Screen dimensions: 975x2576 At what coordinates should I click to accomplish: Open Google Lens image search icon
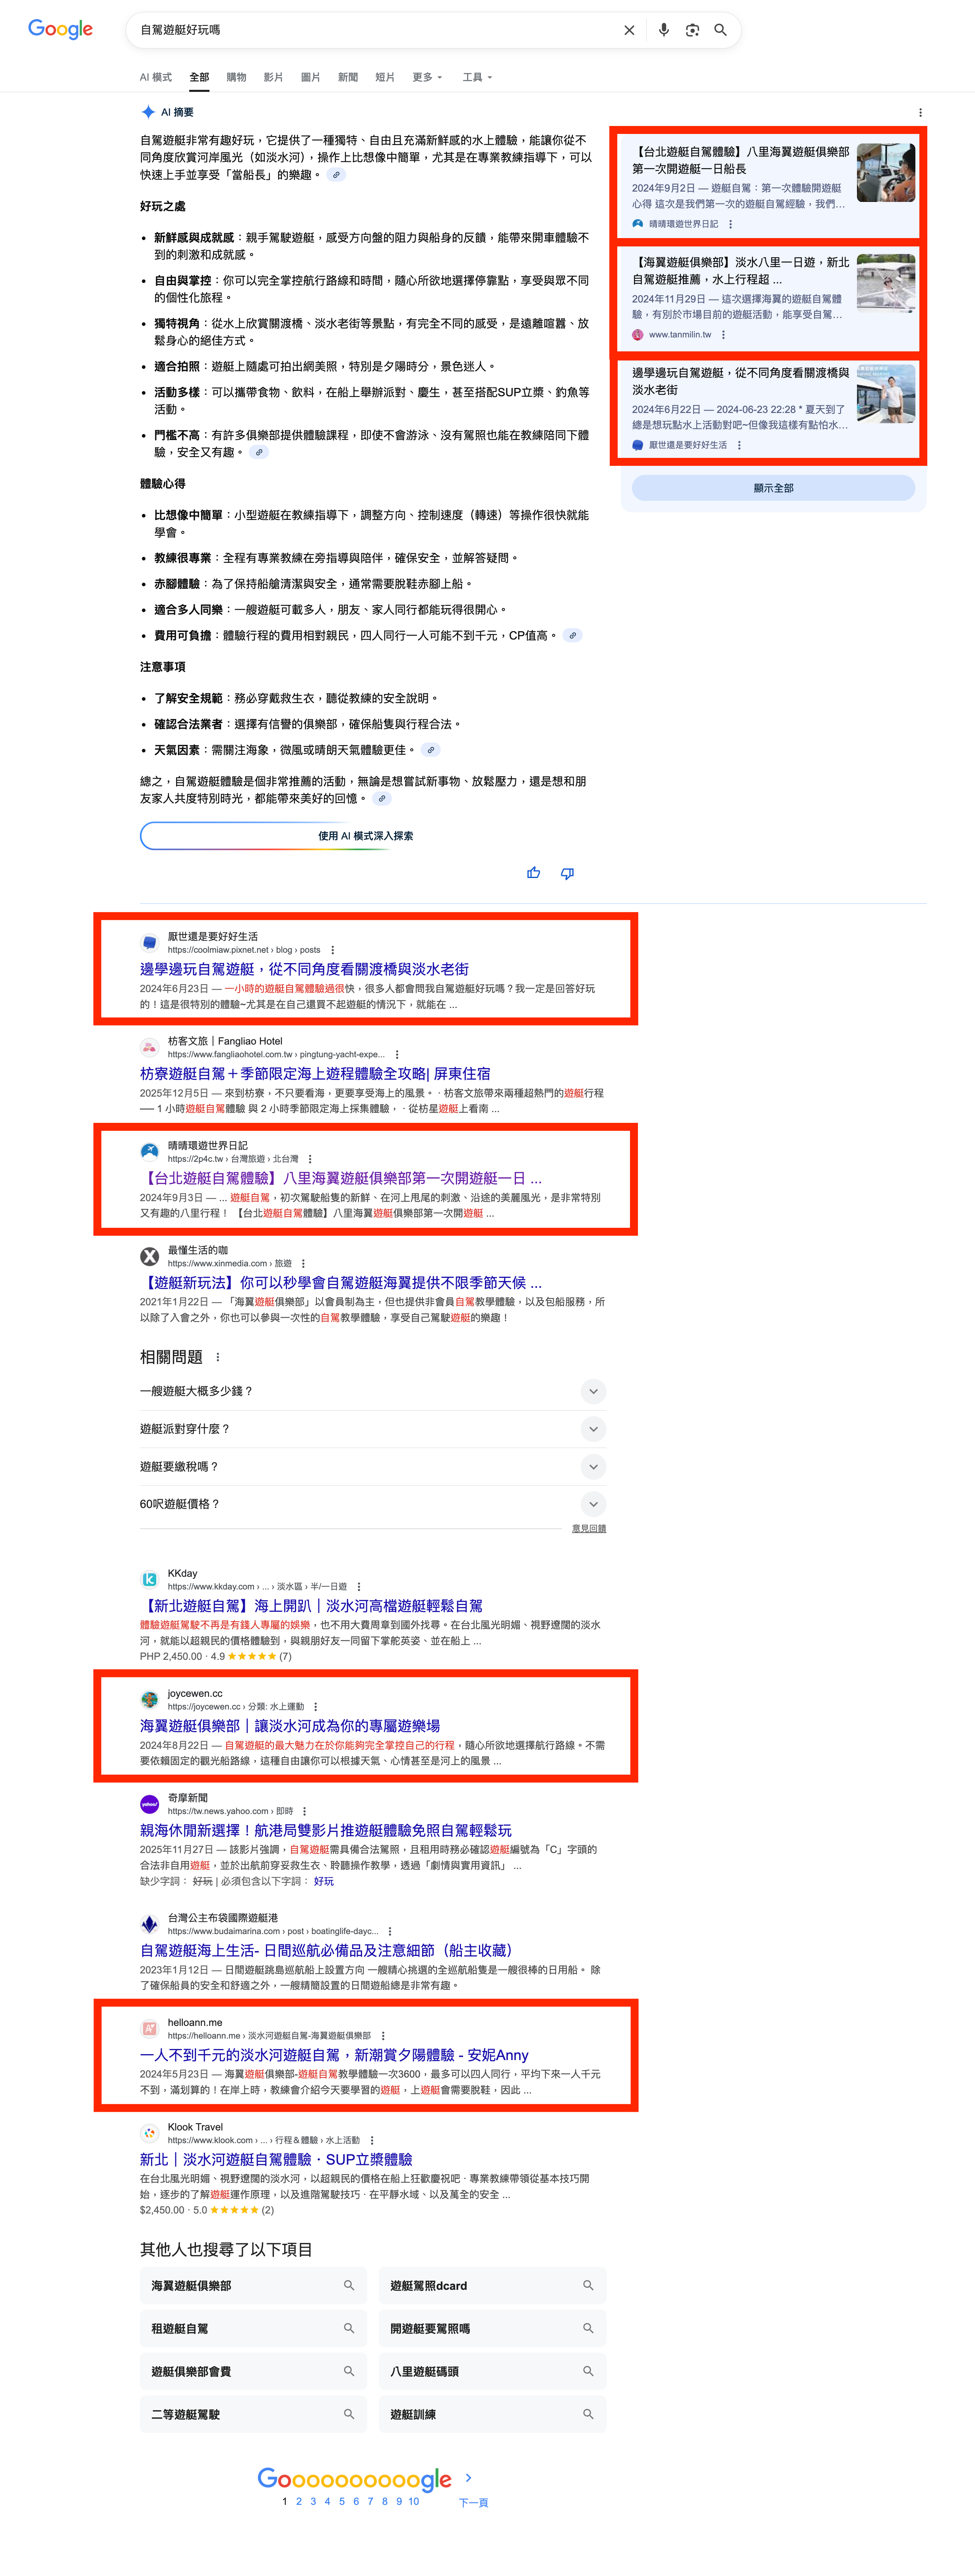[x=692, y=30]
